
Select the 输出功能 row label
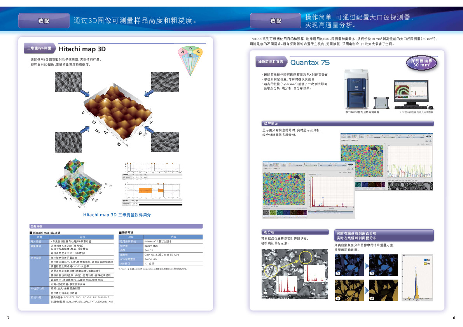tap(39, 299)
